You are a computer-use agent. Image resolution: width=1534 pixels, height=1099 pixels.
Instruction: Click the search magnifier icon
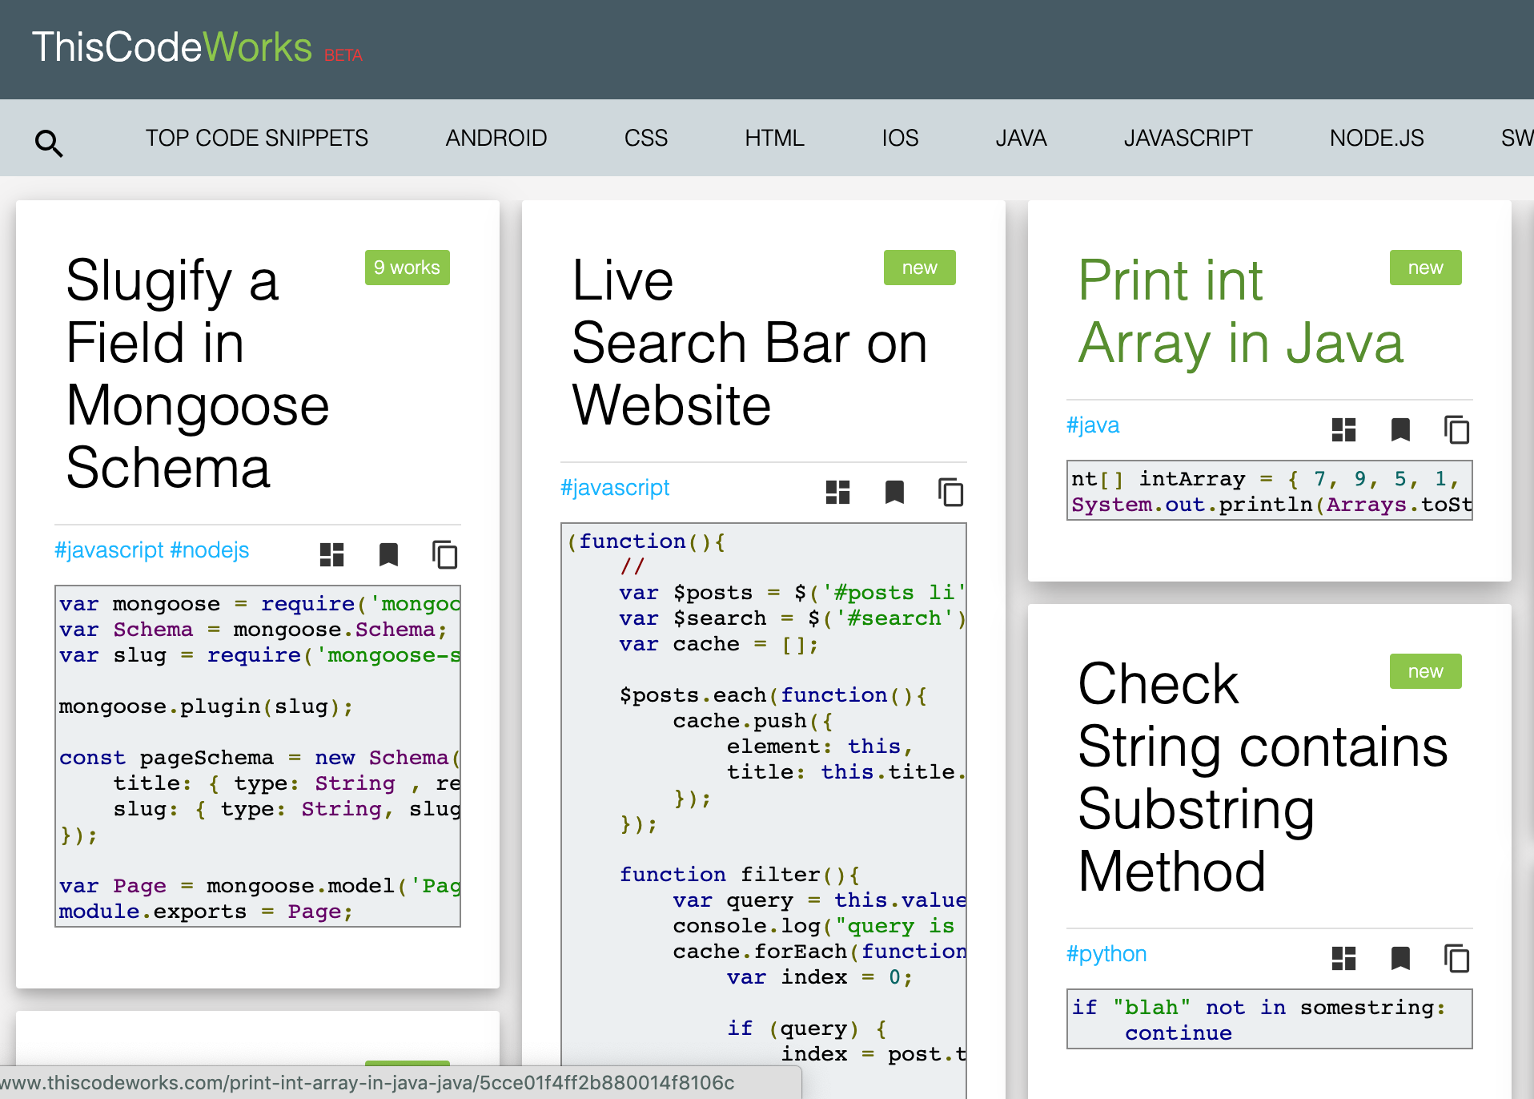click(49, 143)
